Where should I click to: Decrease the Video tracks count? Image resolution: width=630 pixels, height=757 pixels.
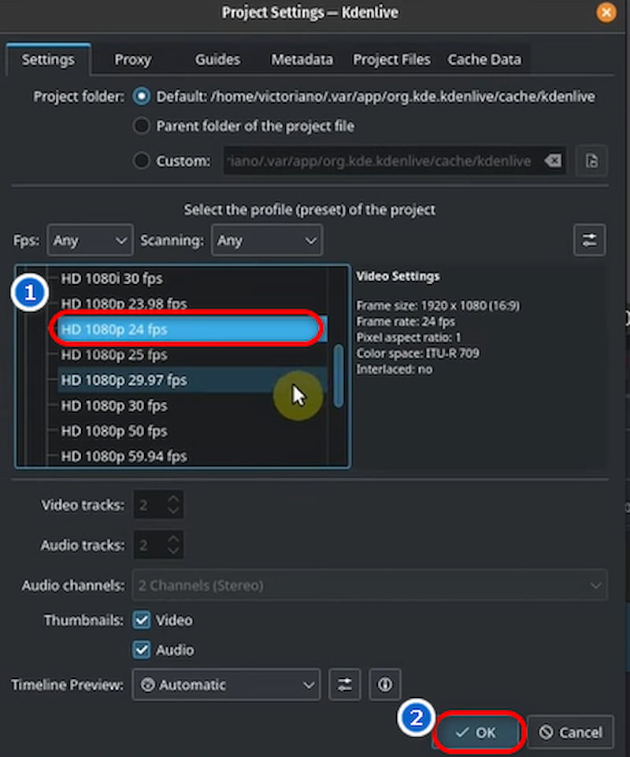[x=173, y=511]
